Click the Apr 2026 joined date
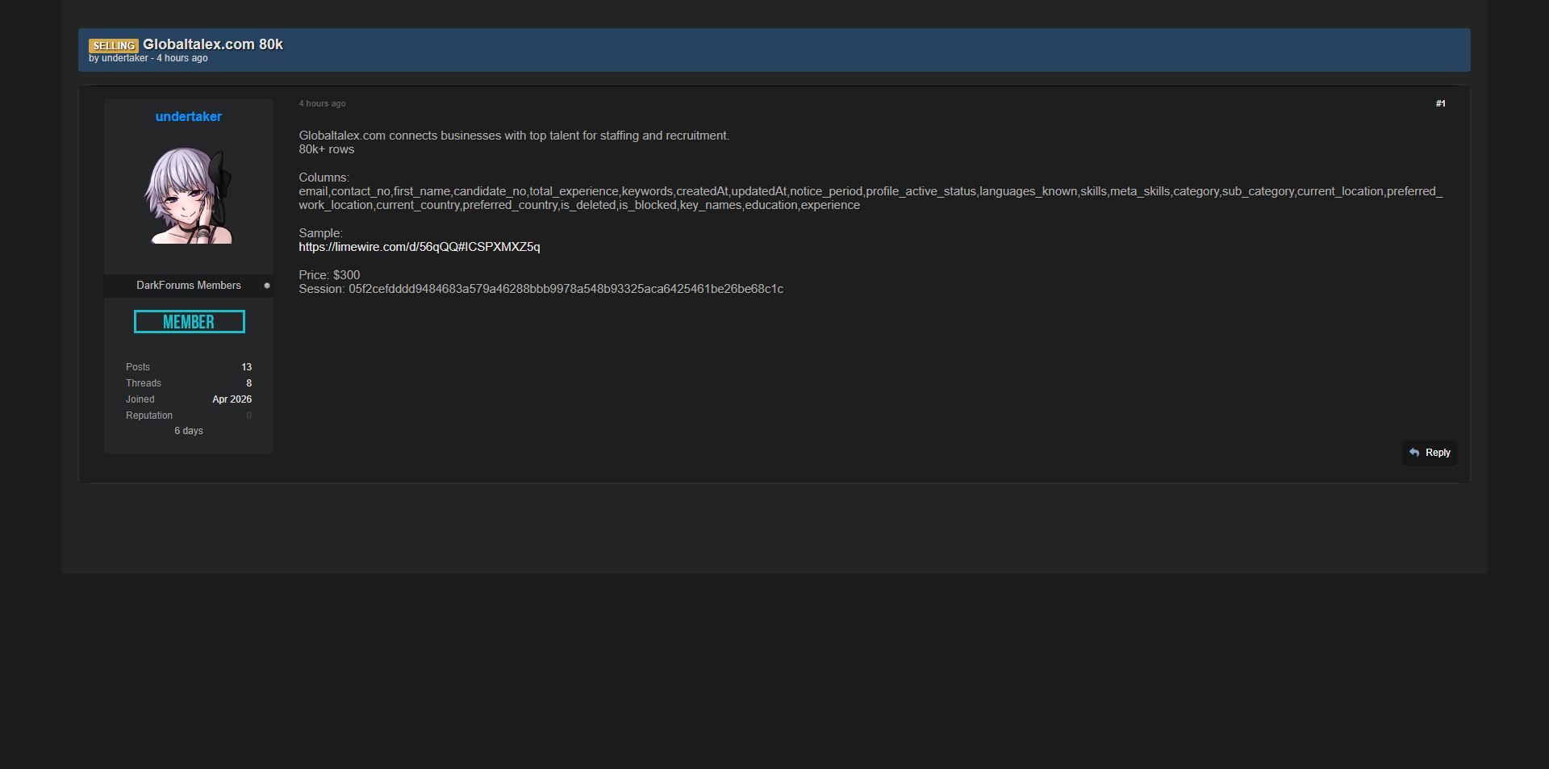 232,399
